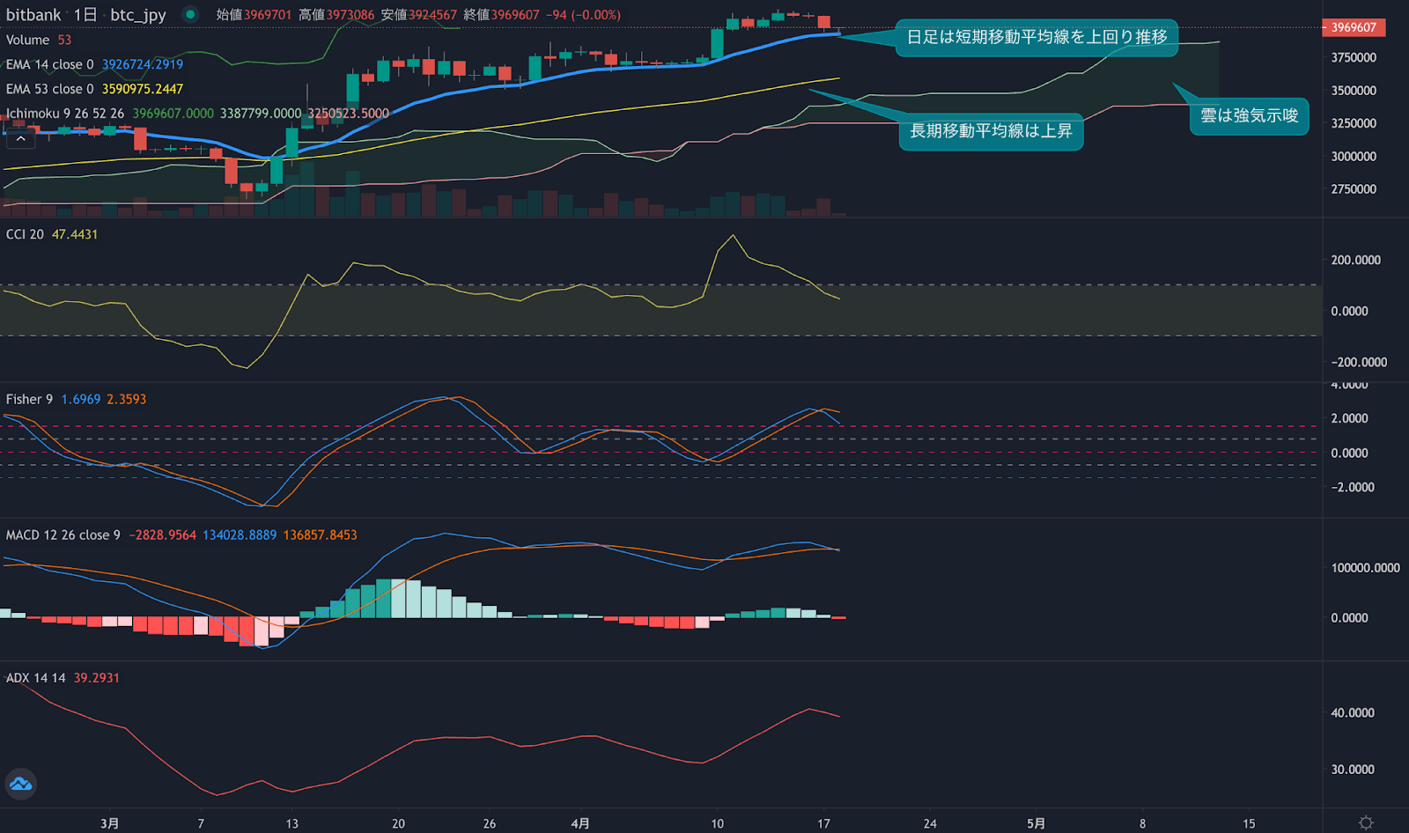Select the MACD 12 26 close 9 legend
The height and width of the screenshot is (833, 1409).
[x=62, y=534]
